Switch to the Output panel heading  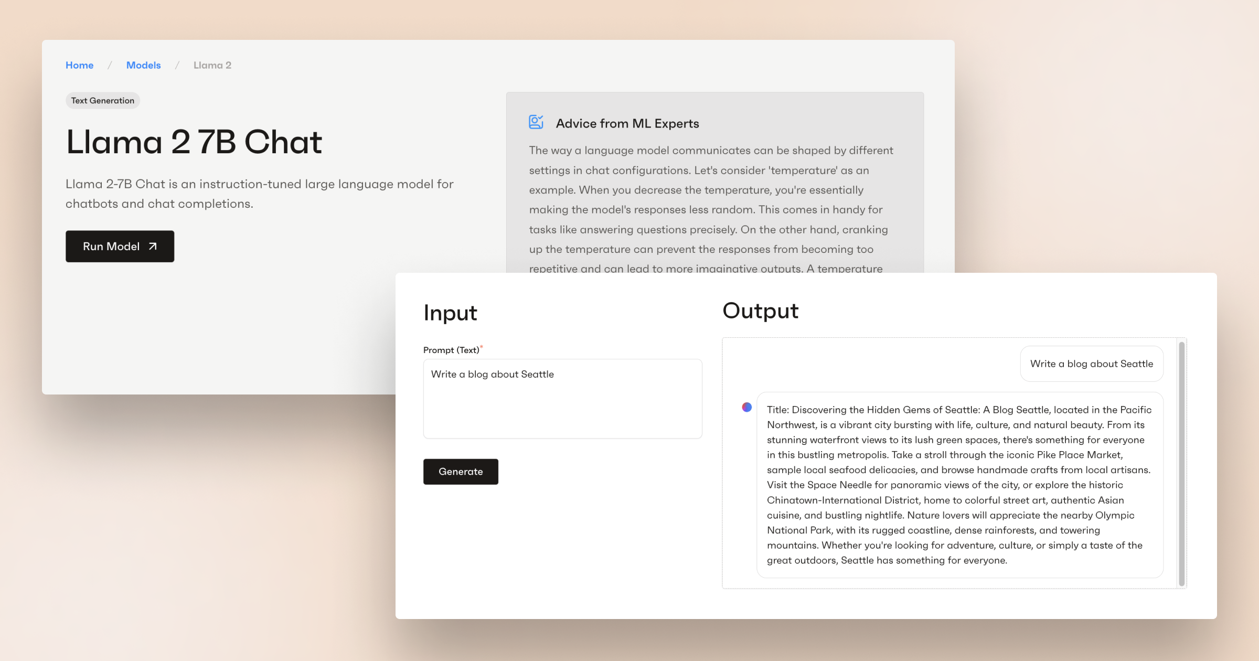(761, 311)
